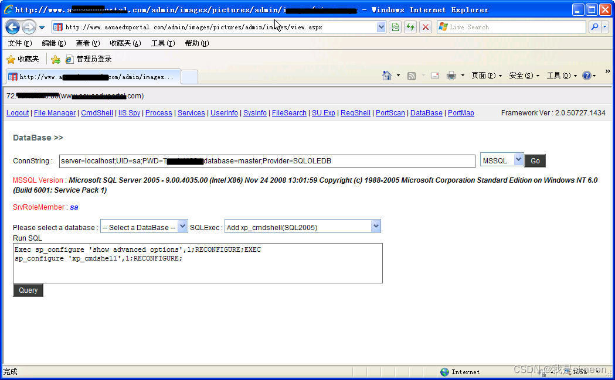
Task: Expand the command bar overflow chevron
Action: [607, 71]
